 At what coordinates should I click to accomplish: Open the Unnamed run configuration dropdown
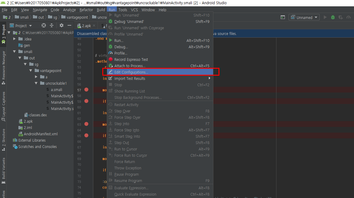click(304, 17)
